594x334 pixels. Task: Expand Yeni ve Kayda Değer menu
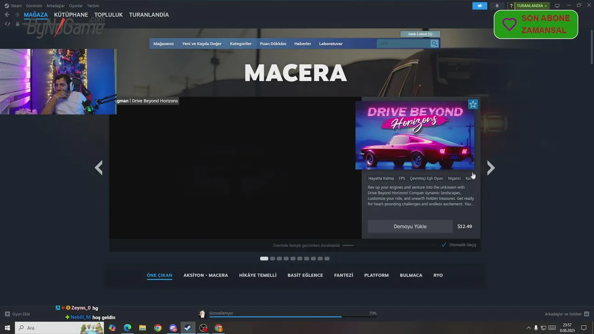pyautogui.click(x=202, y=44)
